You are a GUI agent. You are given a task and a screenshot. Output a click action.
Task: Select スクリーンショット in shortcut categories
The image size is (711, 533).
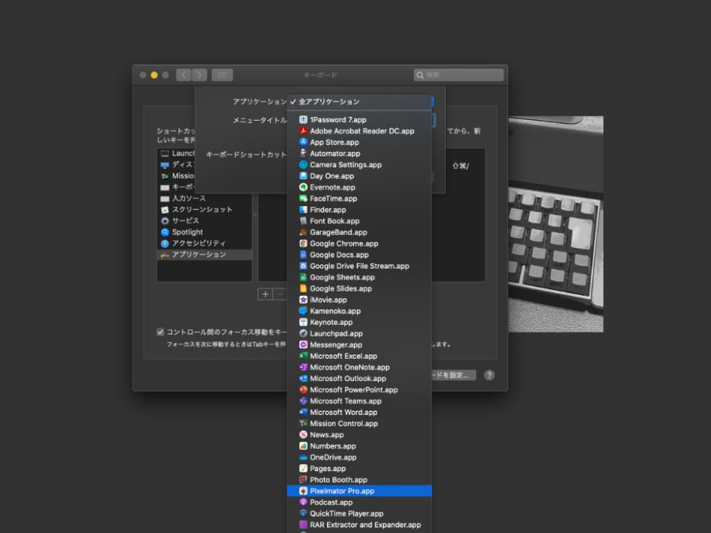point(202,210)
